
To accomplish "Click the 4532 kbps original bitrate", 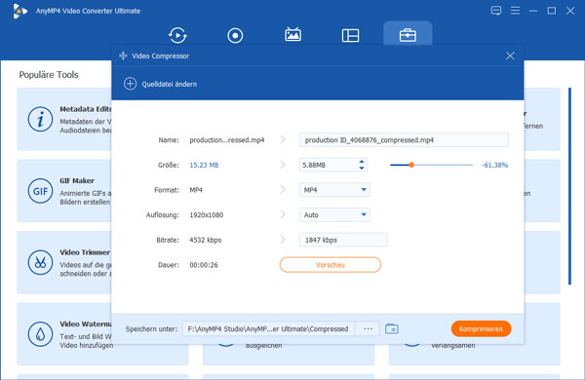I will [x=205, y=240].
